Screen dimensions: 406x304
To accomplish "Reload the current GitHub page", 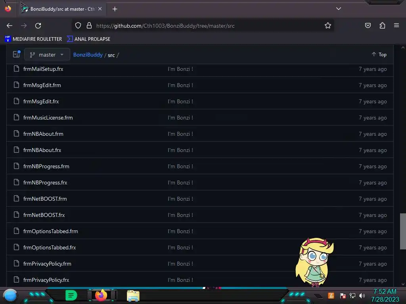I will (x=38, y=26).
